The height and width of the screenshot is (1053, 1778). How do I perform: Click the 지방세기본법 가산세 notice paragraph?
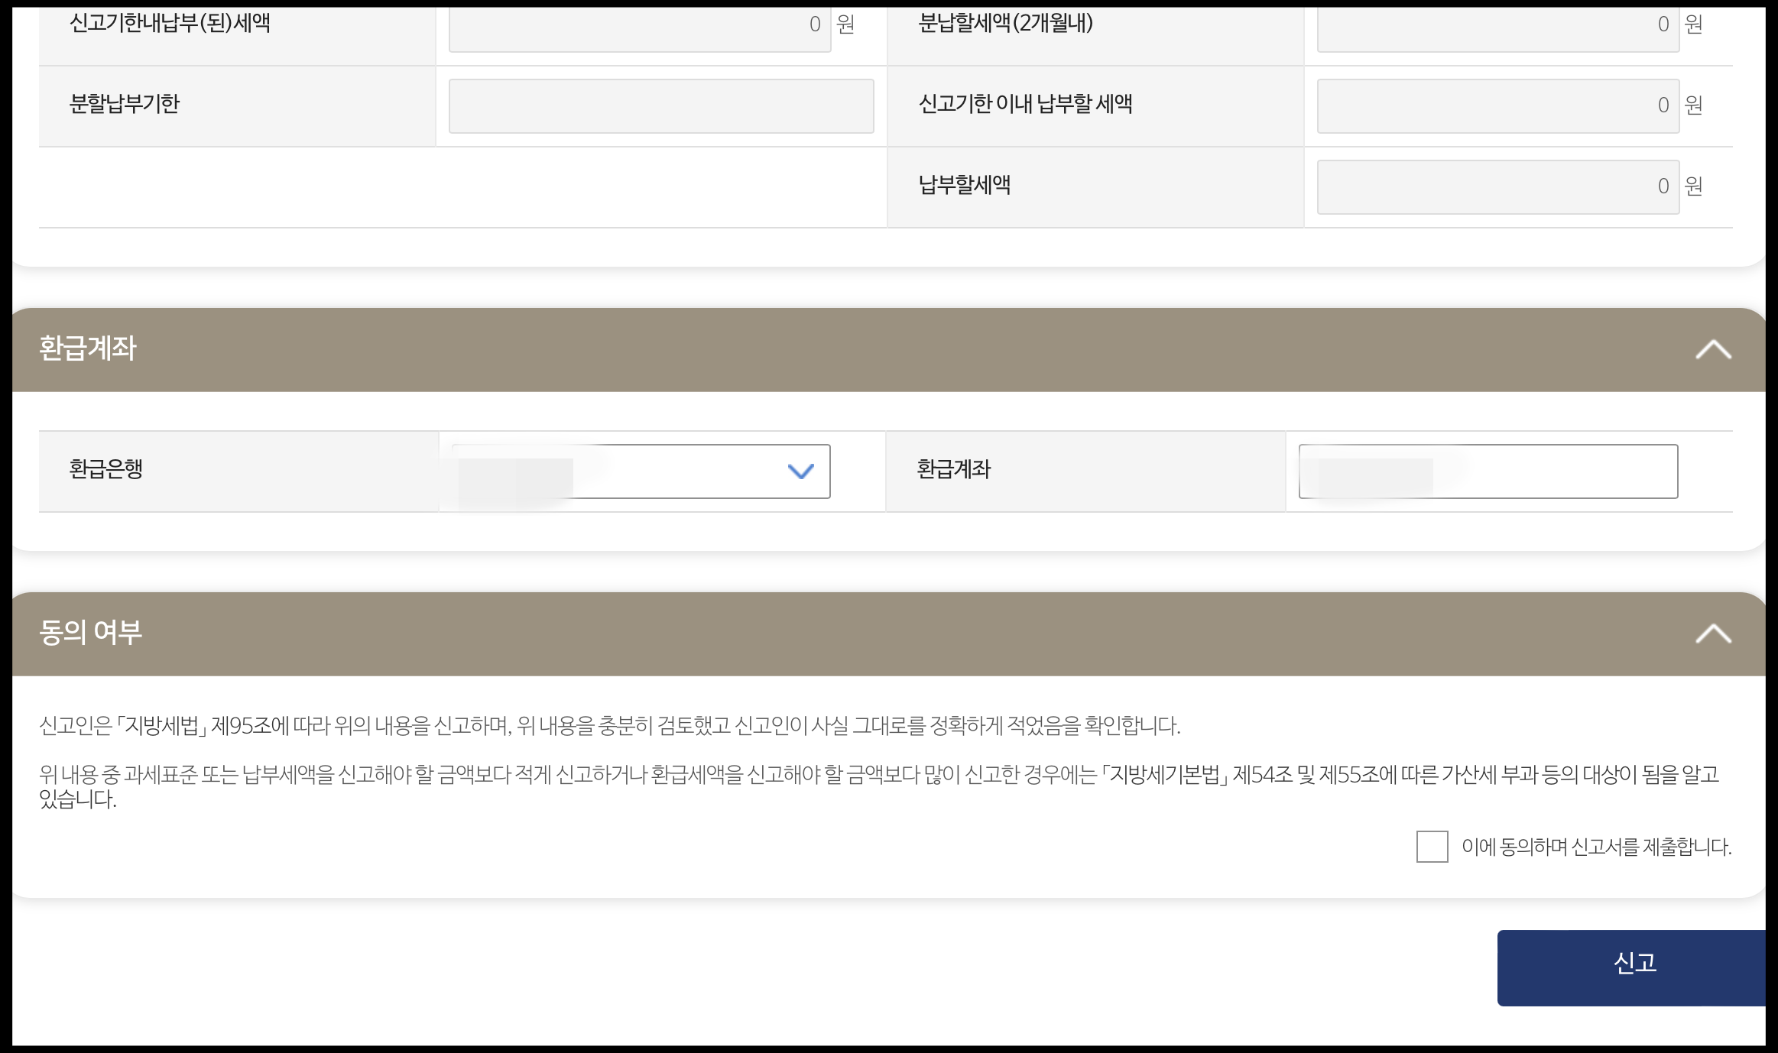tap(879, 775)
